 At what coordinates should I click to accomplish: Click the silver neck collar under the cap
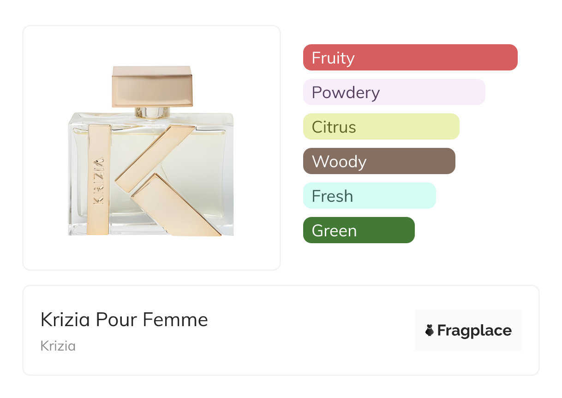[152, 112]
